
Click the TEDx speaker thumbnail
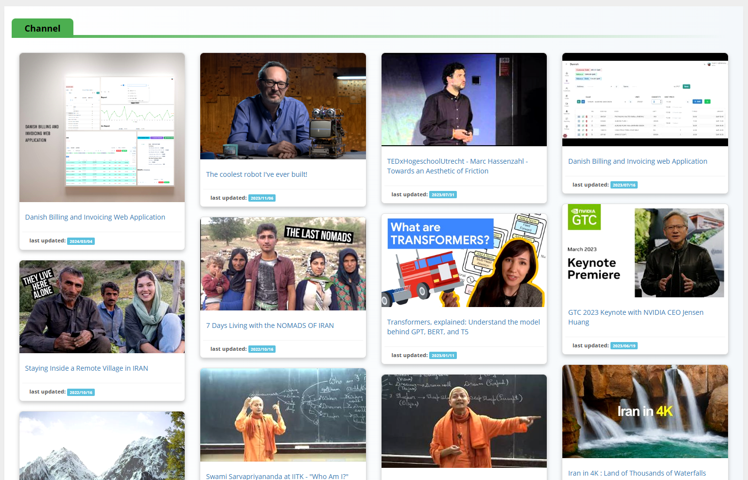tap(464, 100)
